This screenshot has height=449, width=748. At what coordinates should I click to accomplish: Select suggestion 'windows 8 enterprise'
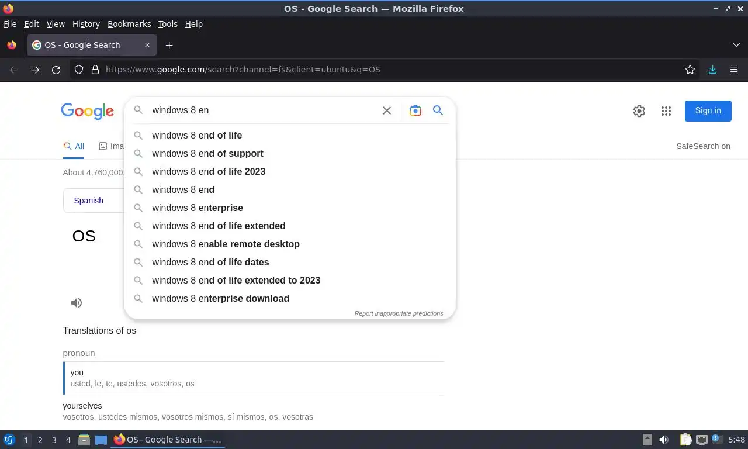(290, 208)
